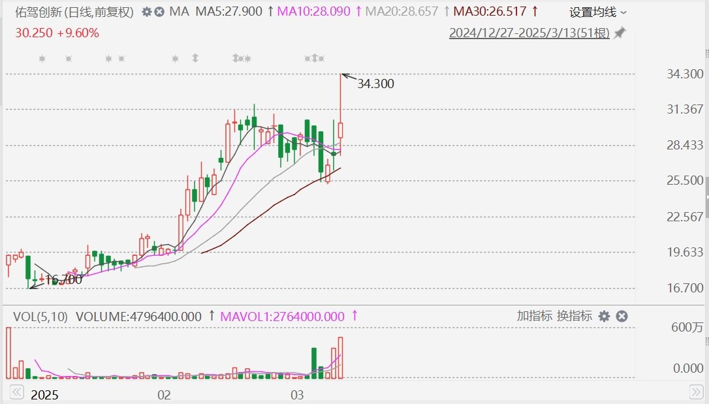
Task: Click the isolated up-down arrow event marker
Action: click(x=195, y=58)
